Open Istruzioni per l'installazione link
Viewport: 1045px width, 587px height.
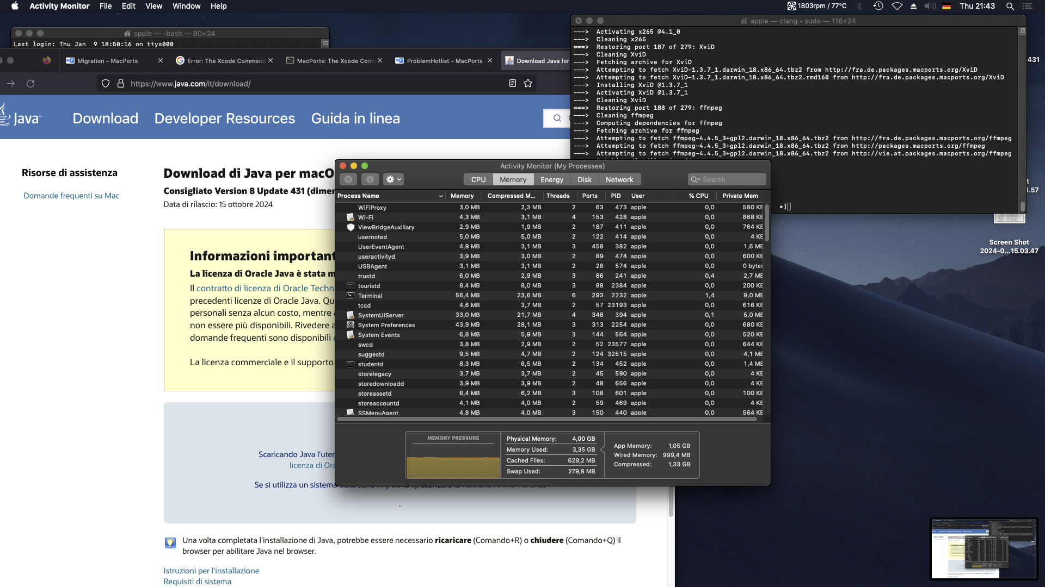(x=211, y=571)
